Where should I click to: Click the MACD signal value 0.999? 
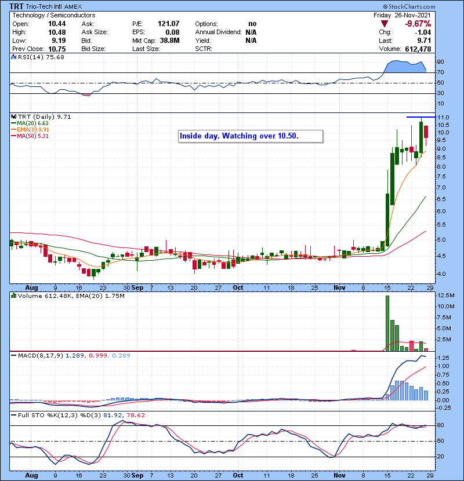pos(98,356)
